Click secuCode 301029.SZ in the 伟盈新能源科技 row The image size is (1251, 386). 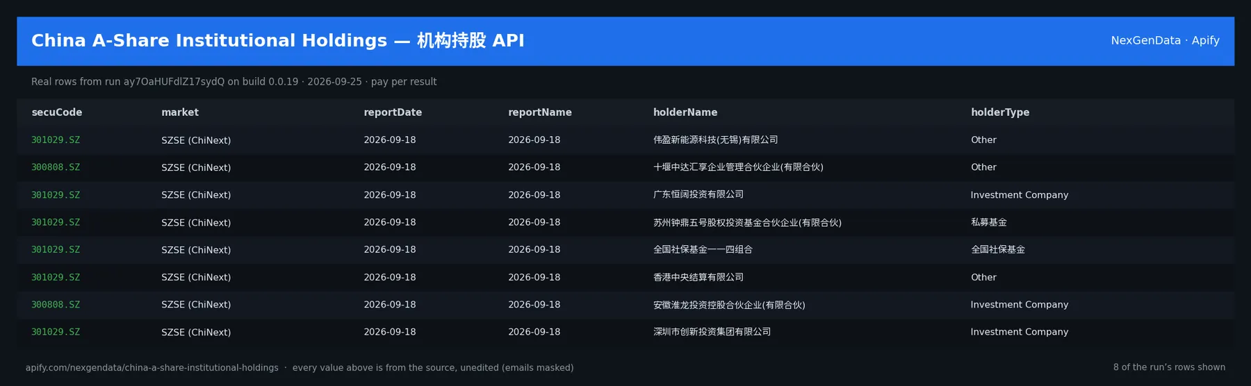tap(56, 140)
